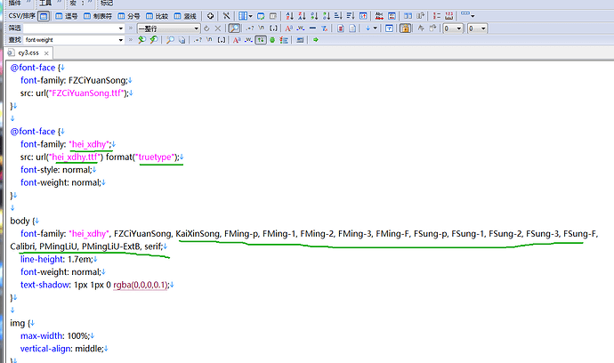Click the find-row magnifier icon
Screen dimensions: 614x363
tap(170, 40)
